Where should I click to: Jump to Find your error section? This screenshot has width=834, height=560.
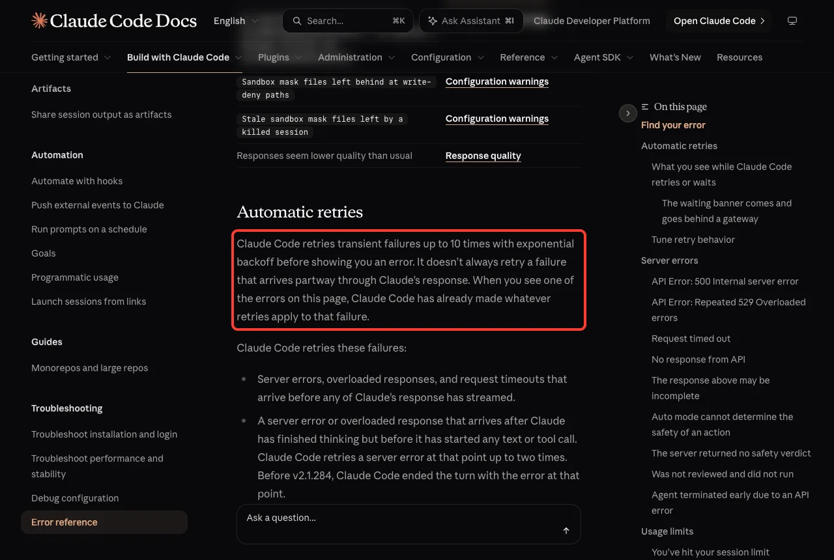click(x=673, y=125)
